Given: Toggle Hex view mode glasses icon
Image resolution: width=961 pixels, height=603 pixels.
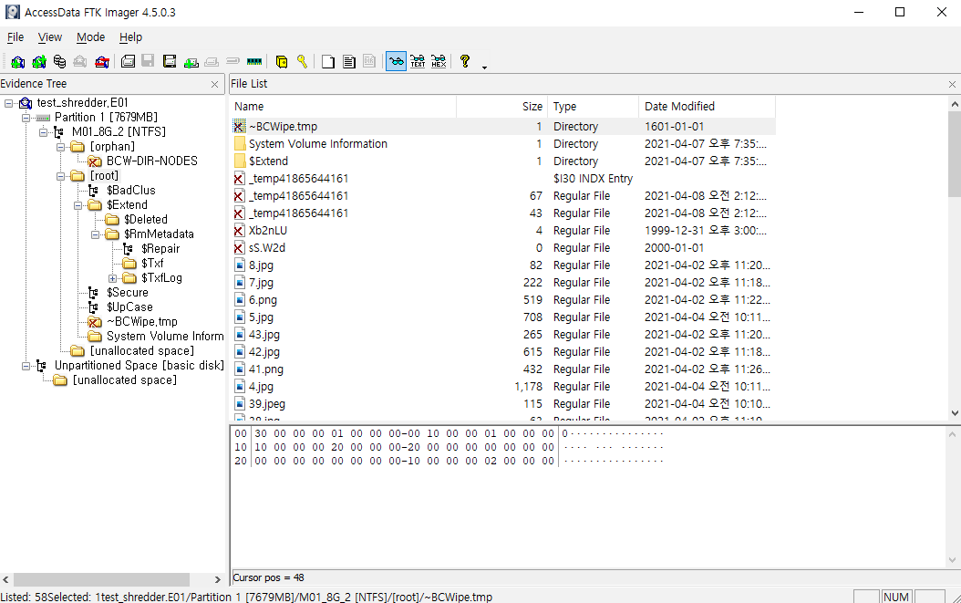Looking at the screenshot, I should (x=439, y=61).
